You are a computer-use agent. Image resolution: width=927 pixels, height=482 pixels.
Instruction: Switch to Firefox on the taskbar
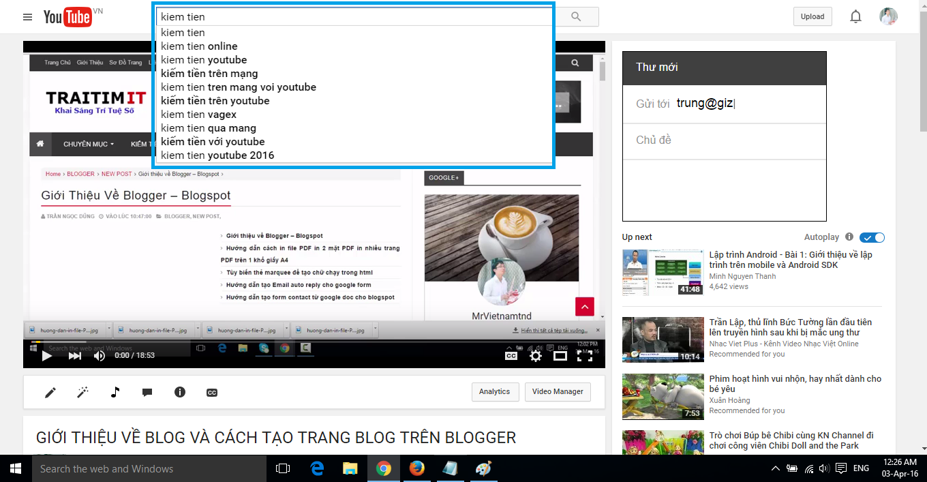(x=417, y=468)
